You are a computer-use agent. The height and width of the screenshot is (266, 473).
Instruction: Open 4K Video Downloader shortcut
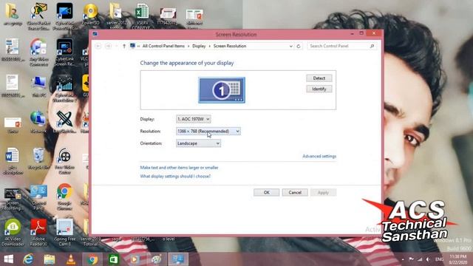(13, 232)
